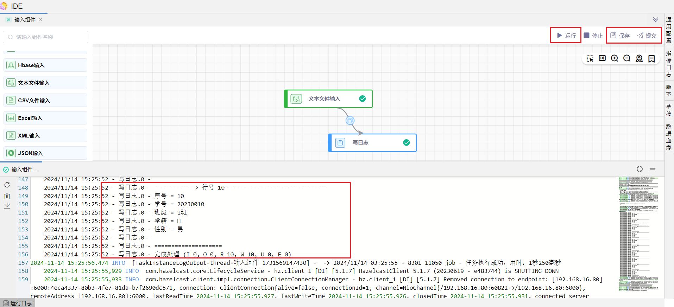Image resolution: width=674 pixels, height=307 pixels.
Task: Save the workflow using 保存
Action: [x=620, y=36]
